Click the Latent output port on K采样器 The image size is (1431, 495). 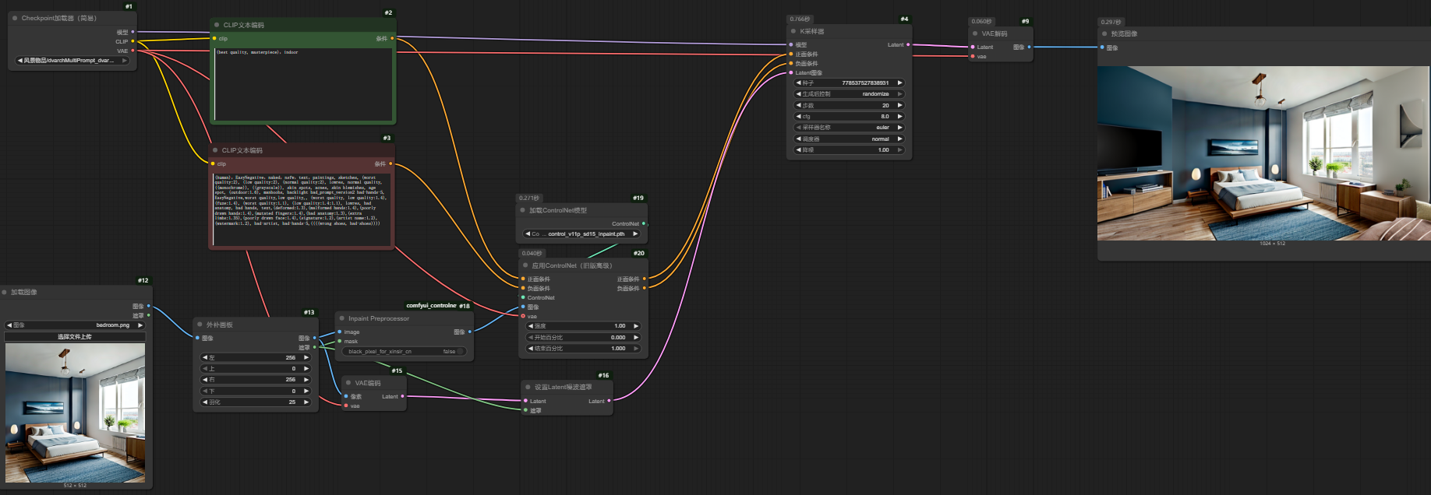click(x=908, y=44)
